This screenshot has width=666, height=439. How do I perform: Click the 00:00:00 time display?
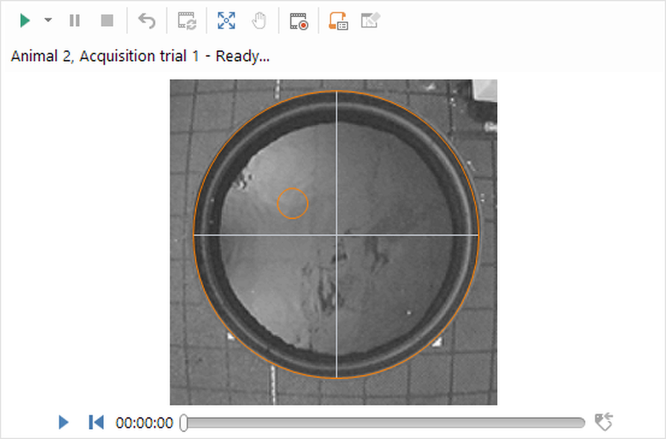point(145,423)
